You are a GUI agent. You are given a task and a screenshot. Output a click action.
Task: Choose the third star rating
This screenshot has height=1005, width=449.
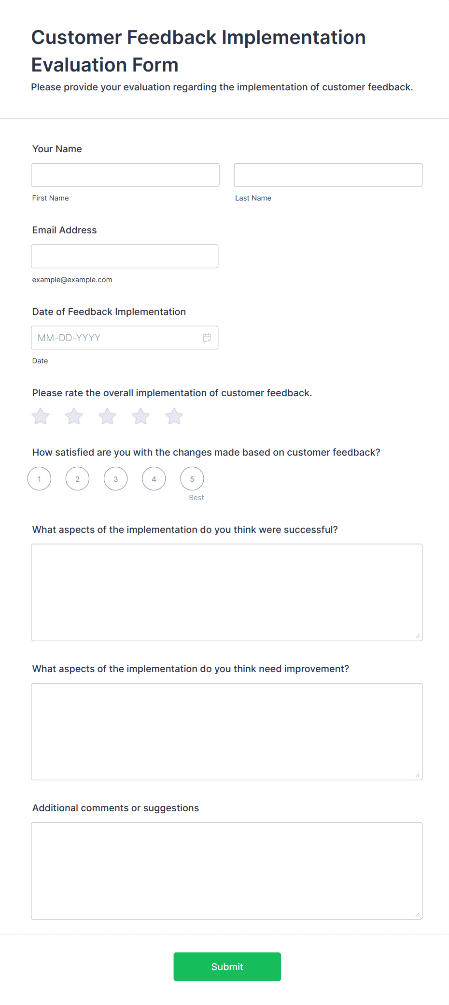coord(107,416)
